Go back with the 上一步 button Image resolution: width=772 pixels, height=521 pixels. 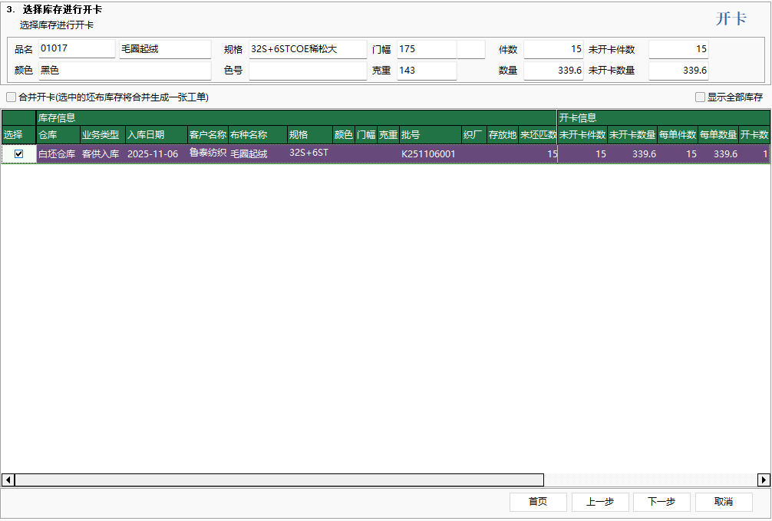(x=599, y=502)
